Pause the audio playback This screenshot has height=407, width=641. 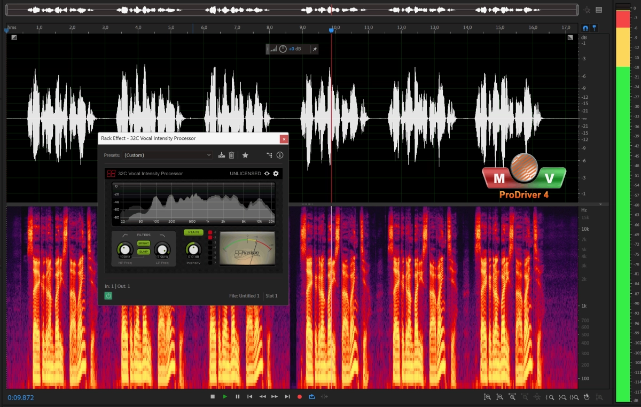tap(238, 397)
